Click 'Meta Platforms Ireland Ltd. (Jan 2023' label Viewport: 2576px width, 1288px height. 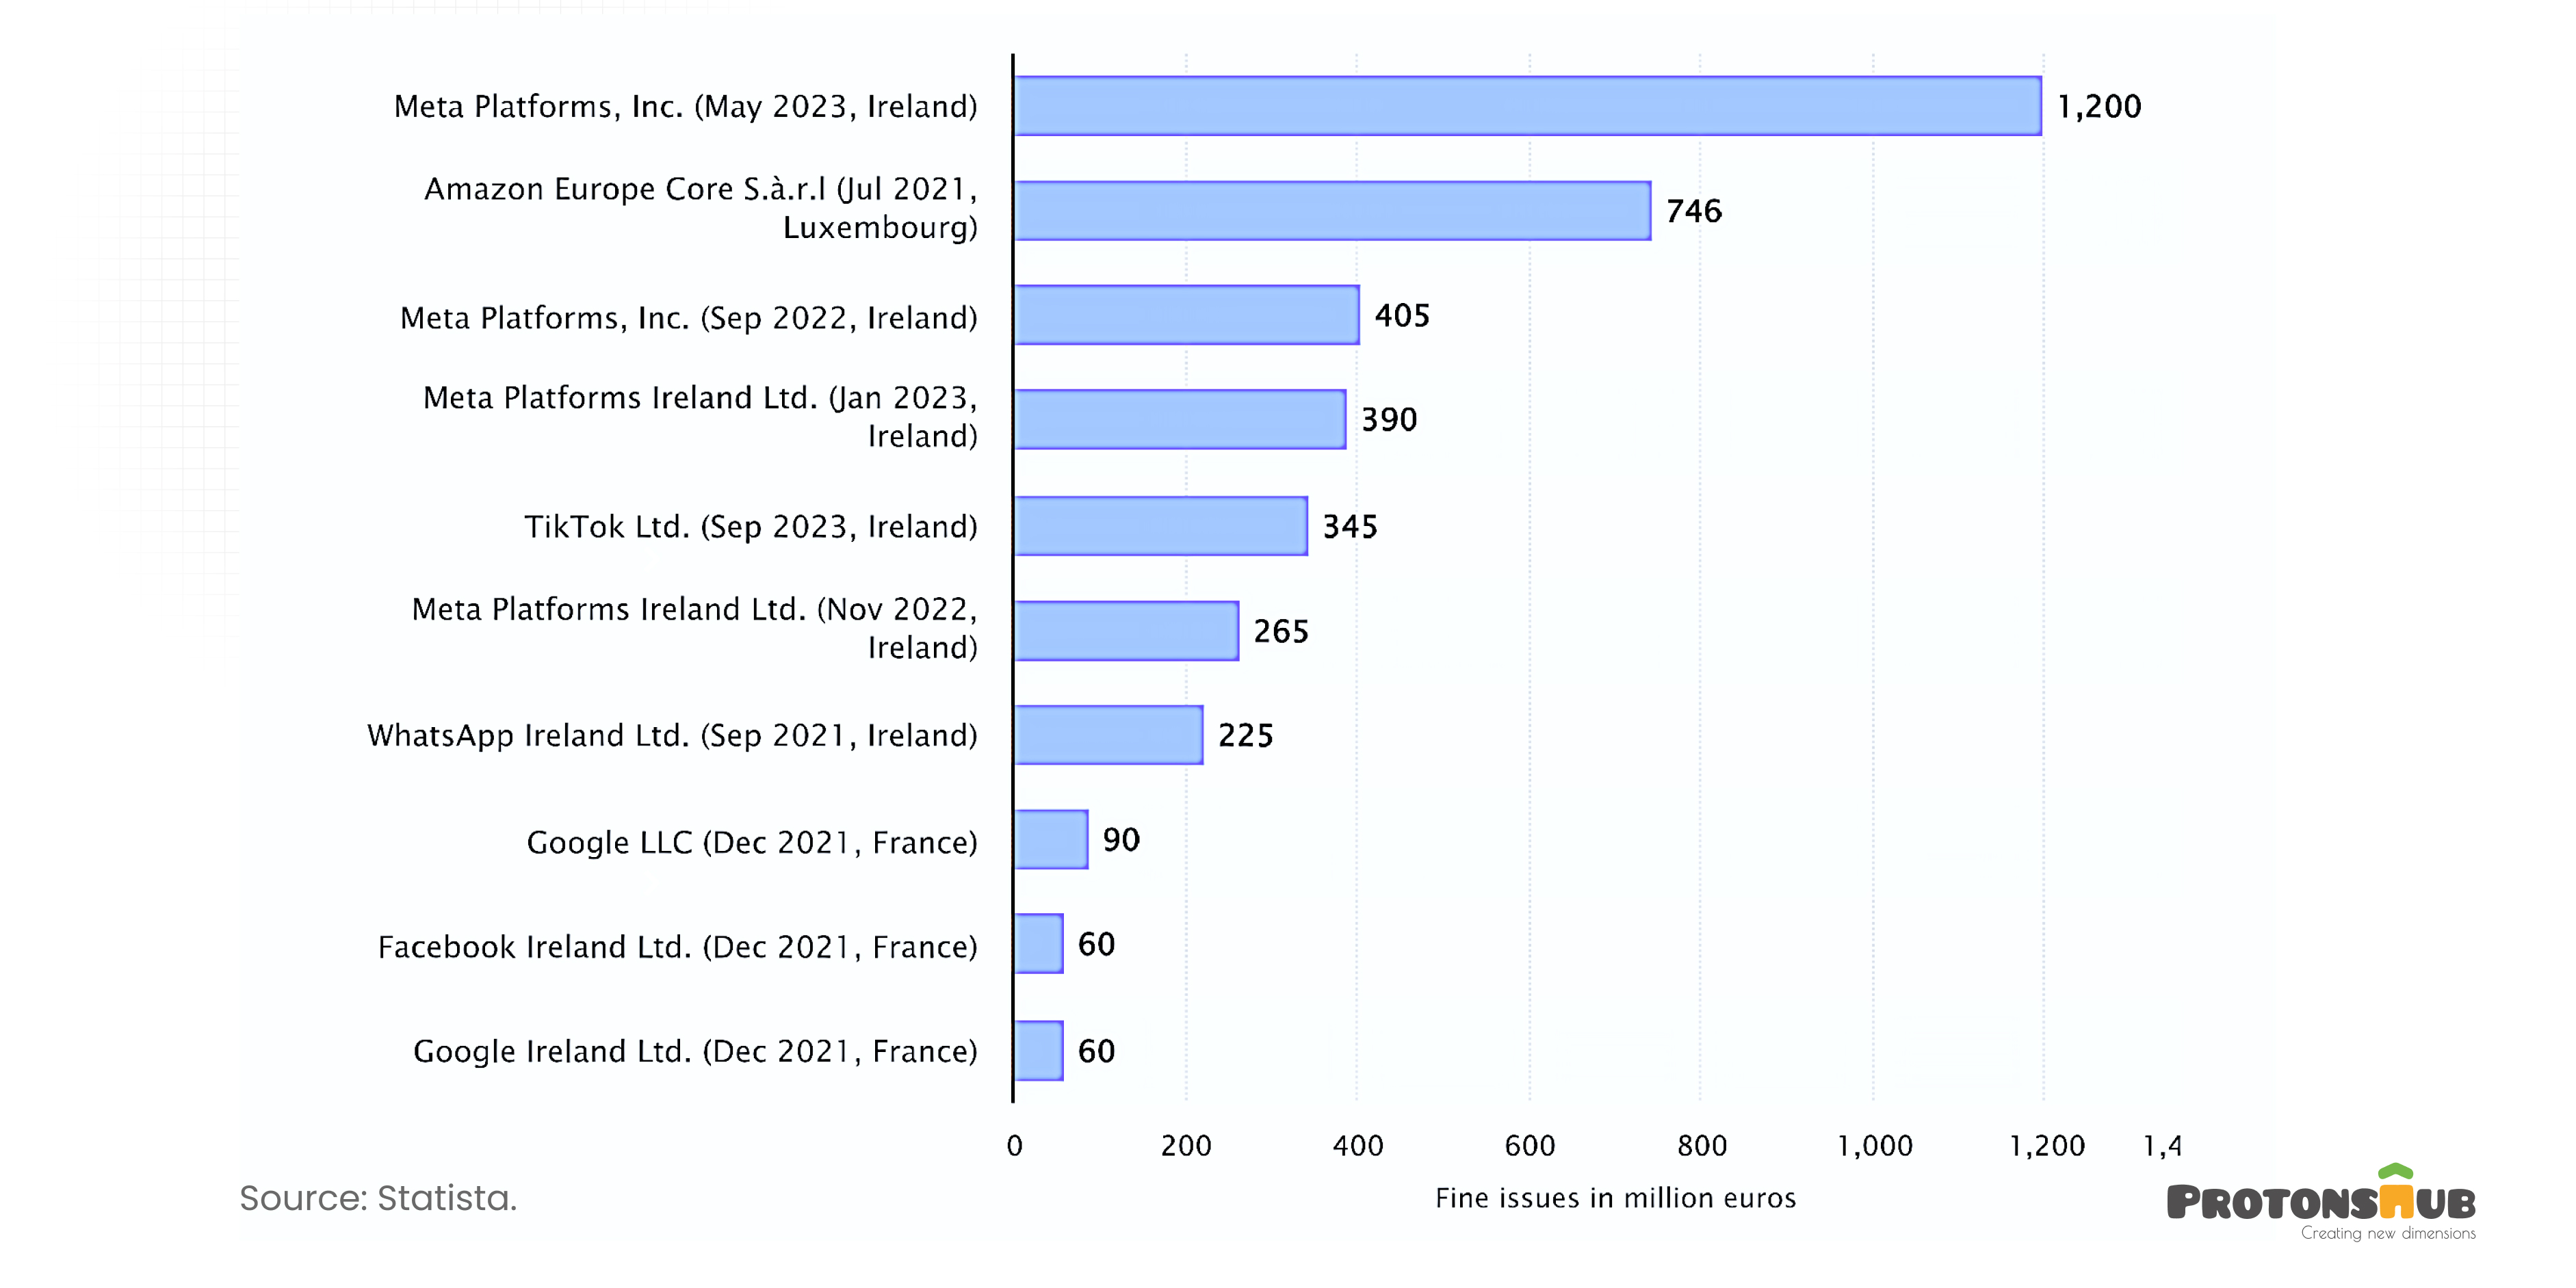700,417
